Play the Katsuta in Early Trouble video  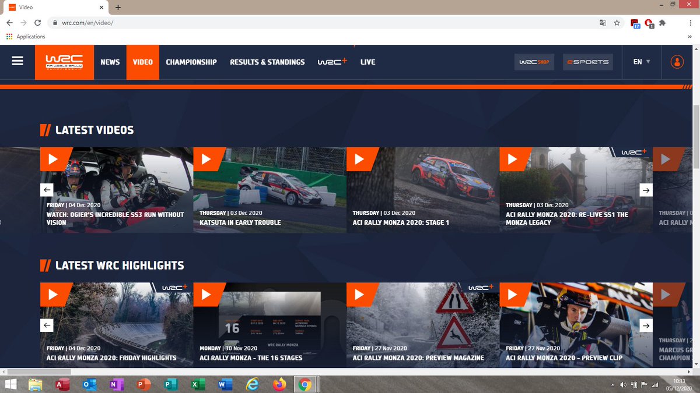tap(206, 159)
